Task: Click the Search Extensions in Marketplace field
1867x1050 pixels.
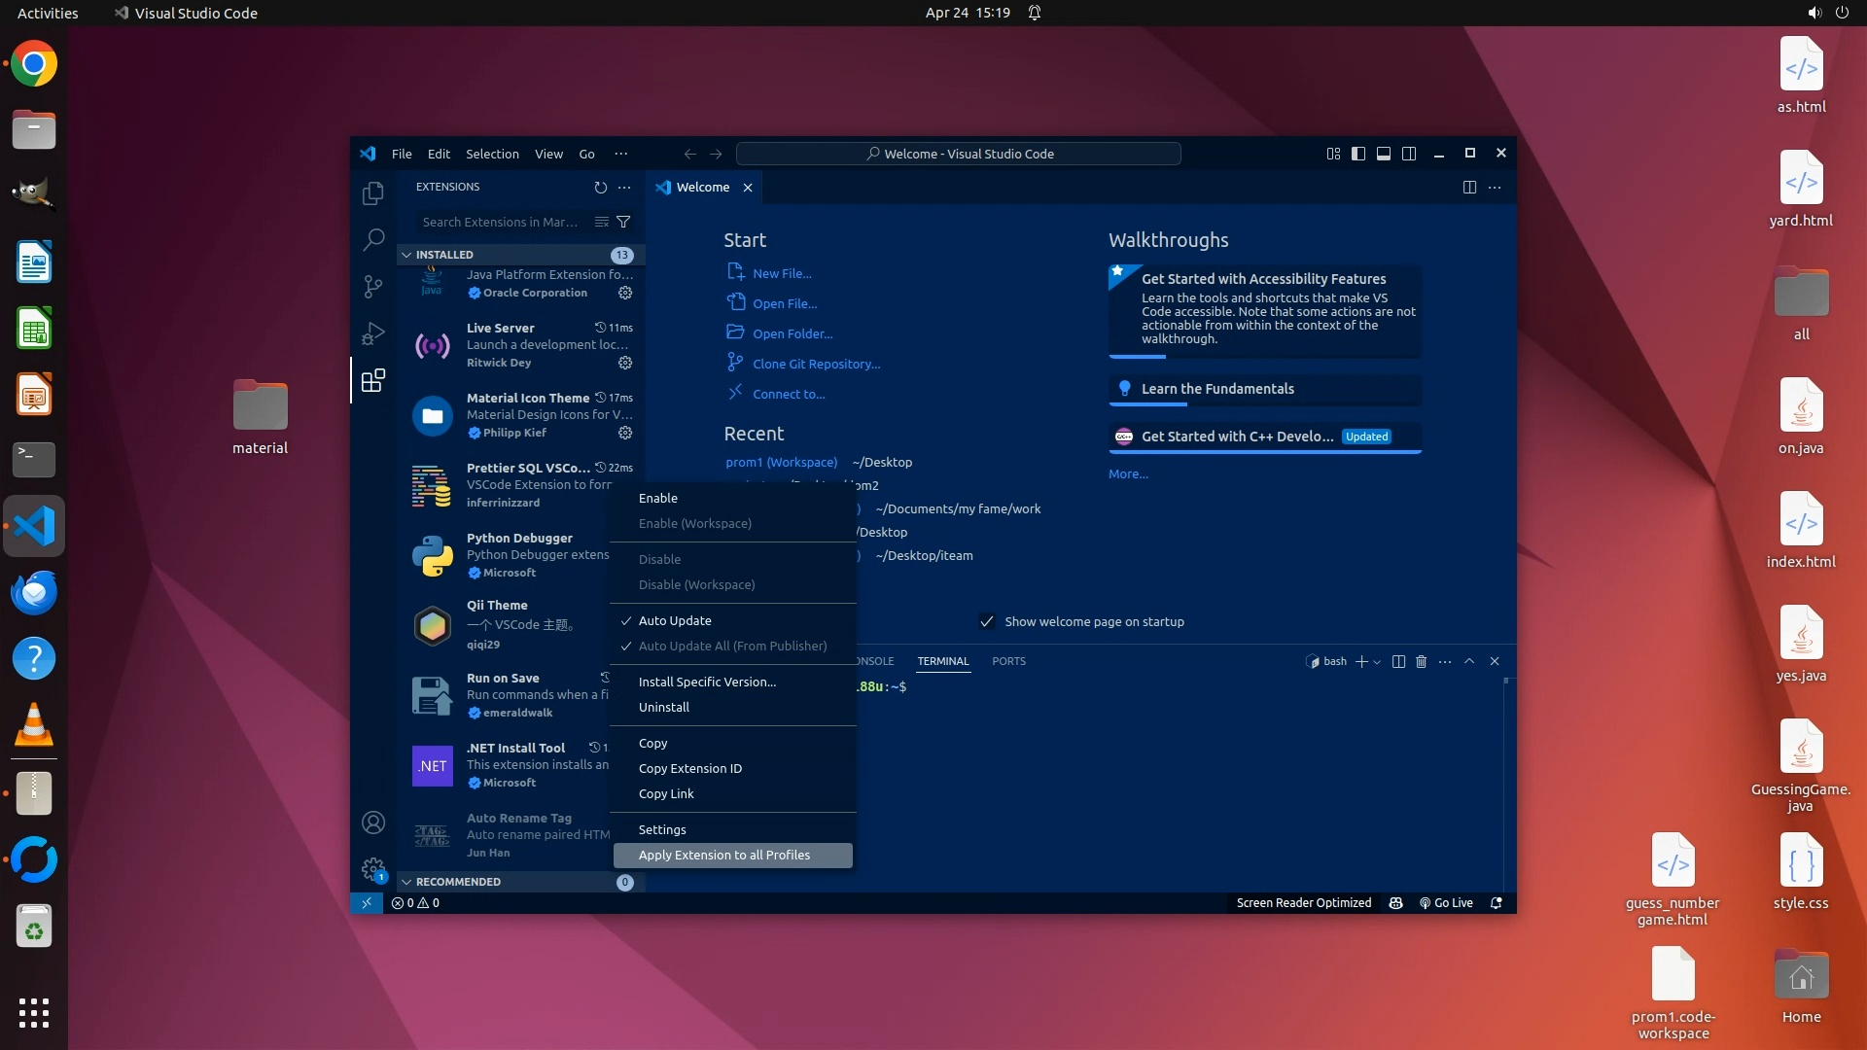Action: [x=500, y=222]
